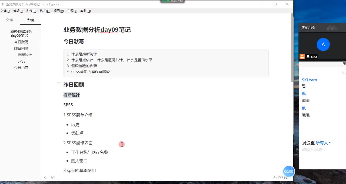
Task: Click the code line 1.什么是推断统计
Action: coord(82,54)
